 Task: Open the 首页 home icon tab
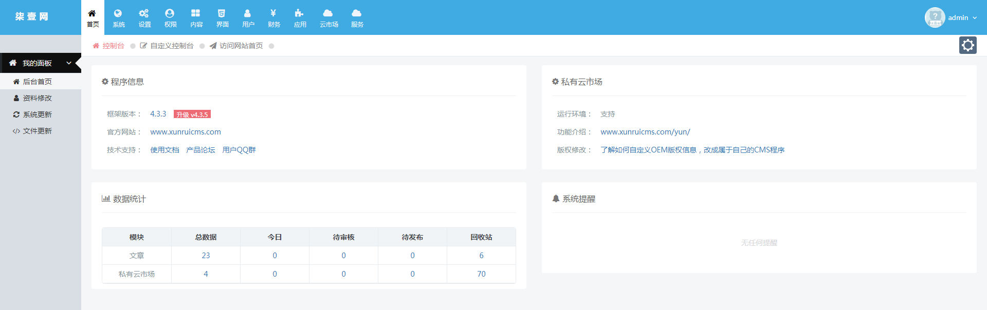point(93,17)
